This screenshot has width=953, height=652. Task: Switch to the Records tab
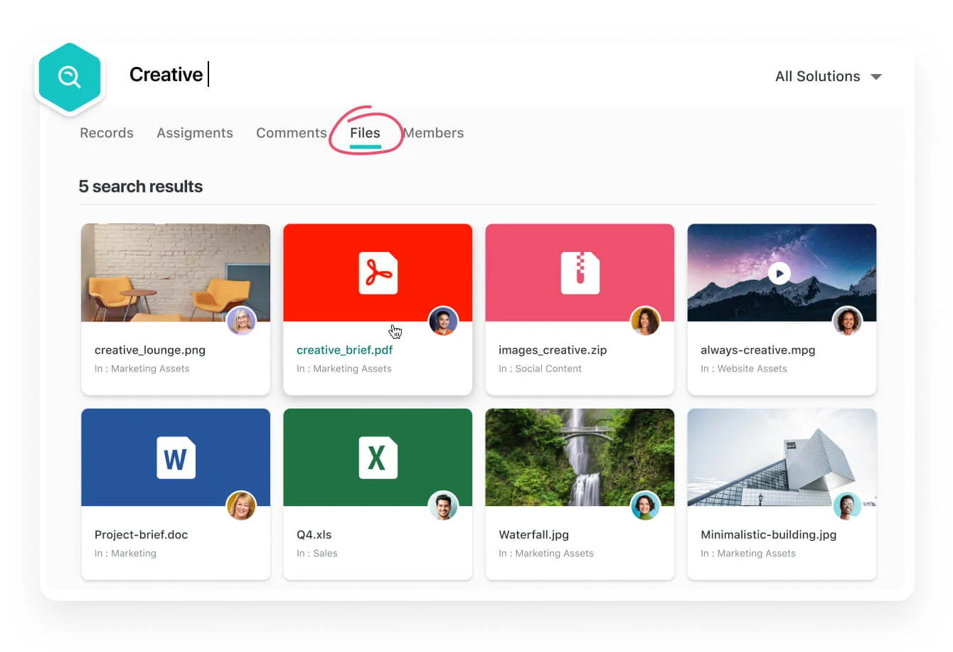tap(107, 133)
